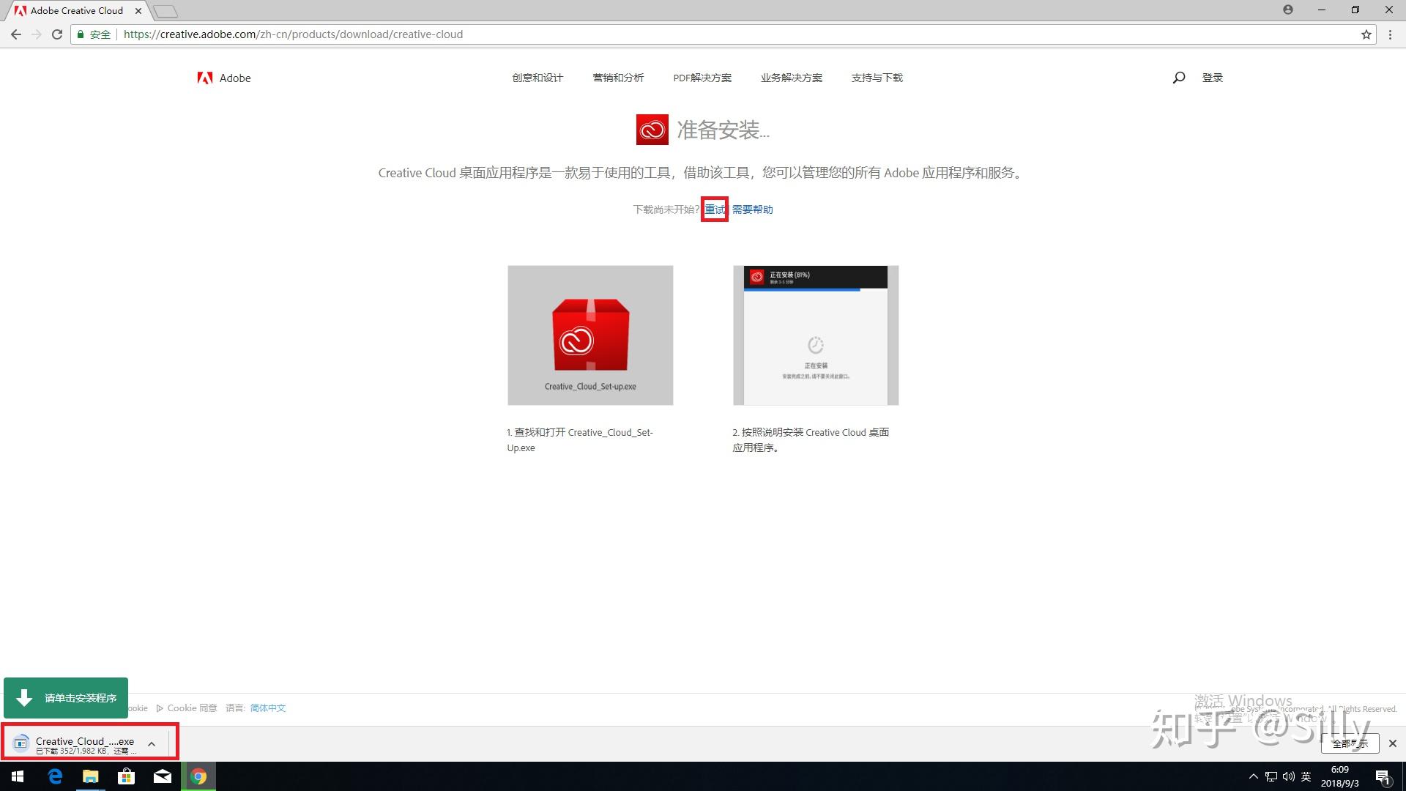1406x791 pixels.
Task: Click step text 查找和打开 Creative_Cloud_Set-Up.exe
Action: (580, 440)
